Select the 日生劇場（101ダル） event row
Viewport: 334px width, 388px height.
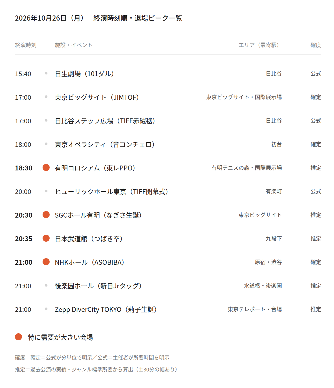[168, 74]
